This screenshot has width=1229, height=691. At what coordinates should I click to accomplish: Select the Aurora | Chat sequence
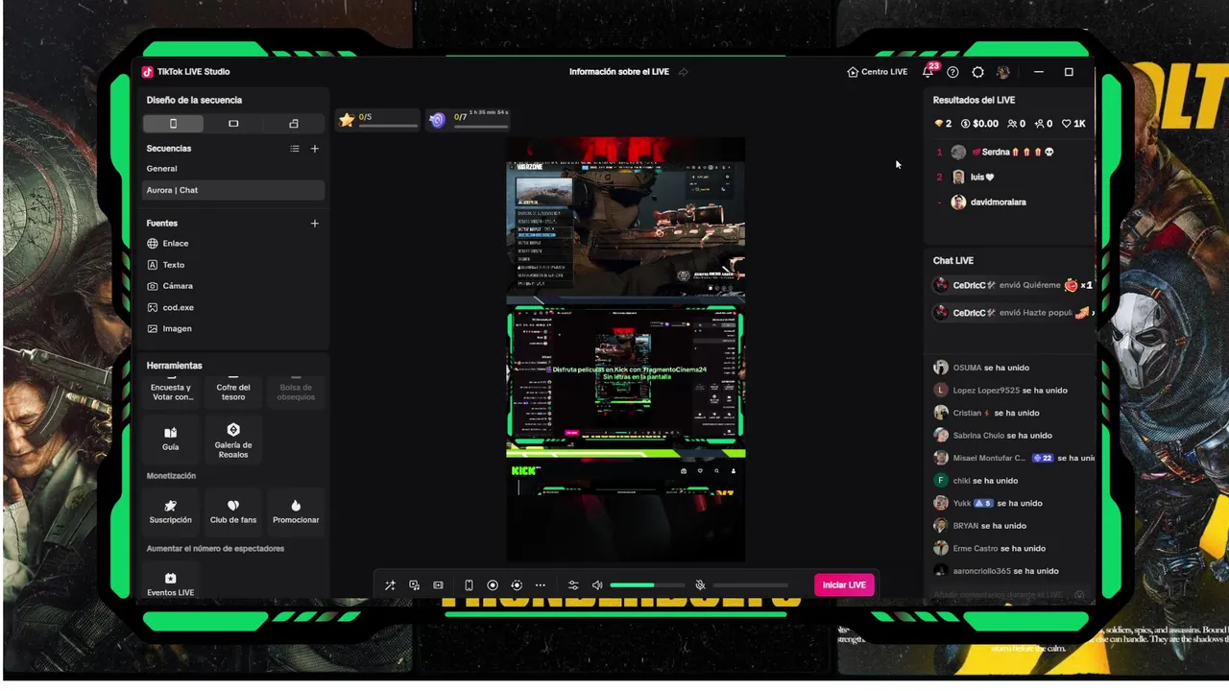pyautogui.click(x=233, y=190)
